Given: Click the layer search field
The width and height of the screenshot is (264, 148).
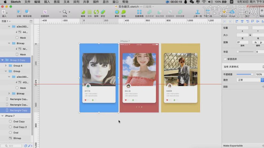Looking at the screenshot, I should click(x=11, y=146).
